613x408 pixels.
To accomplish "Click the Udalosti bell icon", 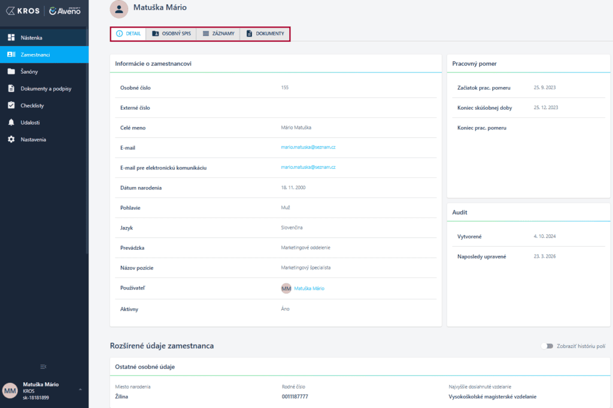I will [11, 122].
